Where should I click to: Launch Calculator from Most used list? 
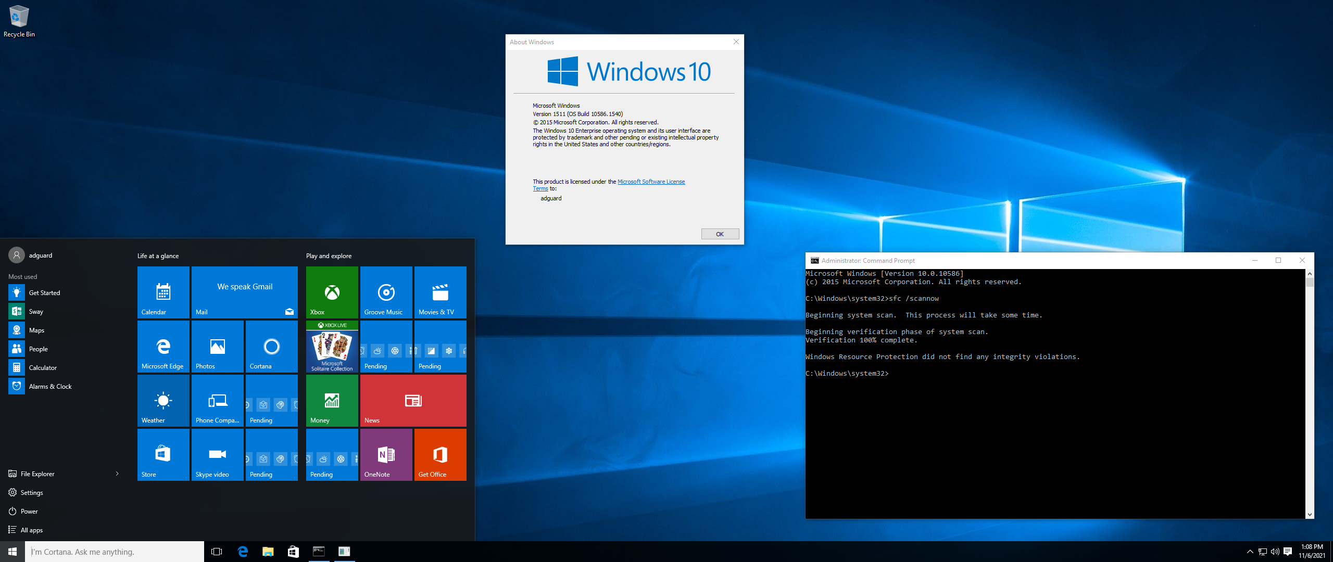click(x=65, y=368)
